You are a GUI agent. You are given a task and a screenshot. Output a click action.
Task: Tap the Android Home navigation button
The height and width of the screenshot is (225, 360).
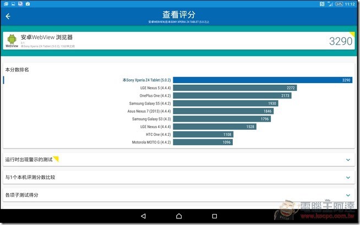pos(179,216)
